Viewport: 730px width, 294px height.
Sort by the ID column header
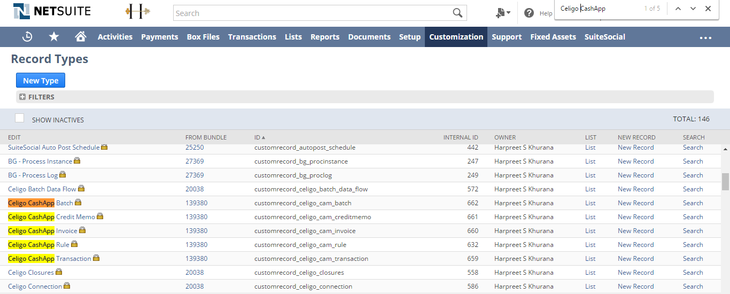pos(260,137)
